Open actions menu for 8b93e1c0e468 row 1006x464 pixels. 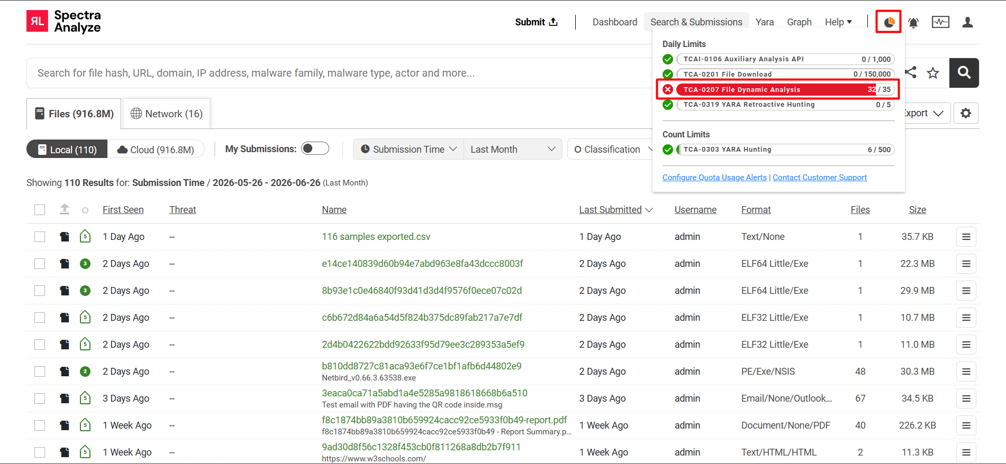click(966, 291)
